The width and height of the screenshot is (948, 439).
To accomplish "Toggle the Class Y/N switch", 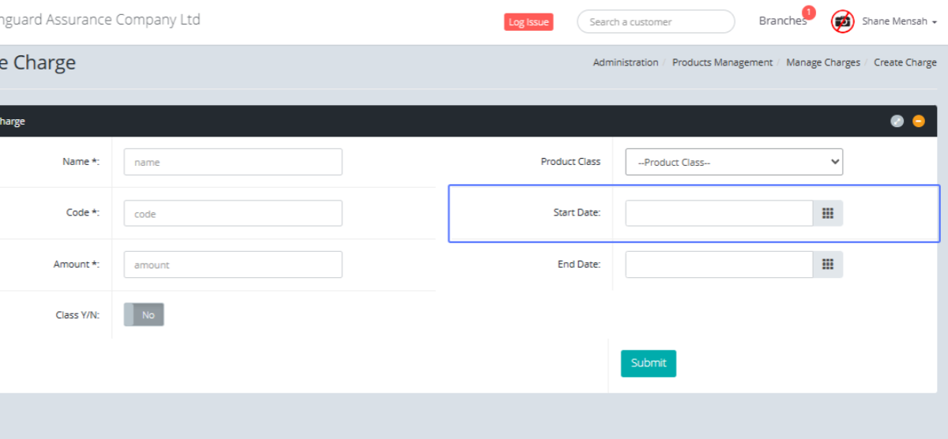I will click(144, 315).
